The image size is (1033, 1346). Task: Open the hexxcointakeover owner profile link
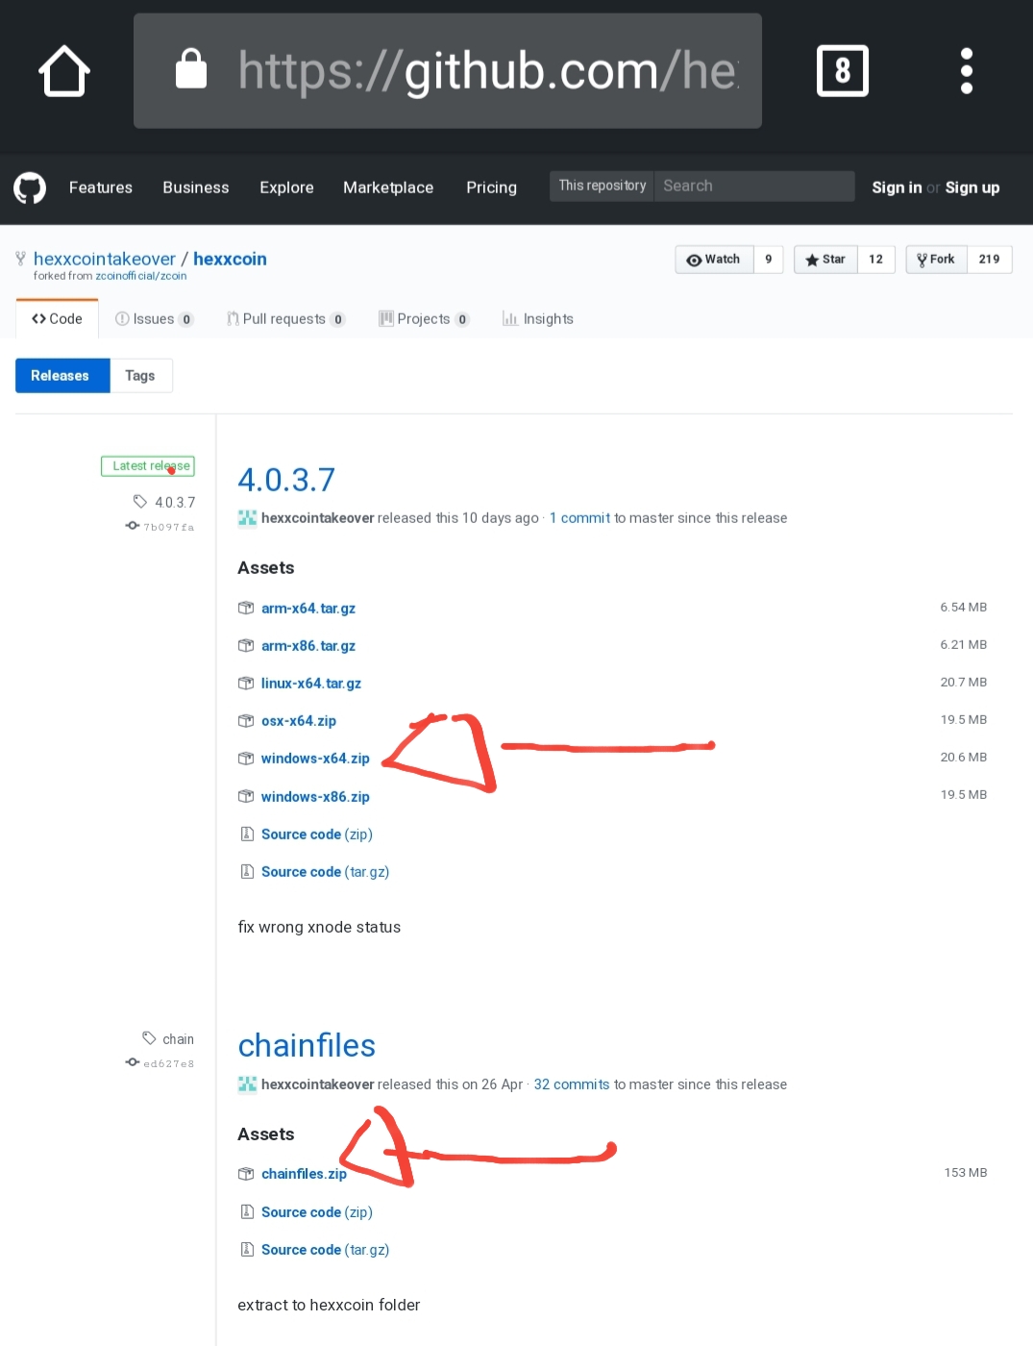pyautogui.click(x=105, y=259)
